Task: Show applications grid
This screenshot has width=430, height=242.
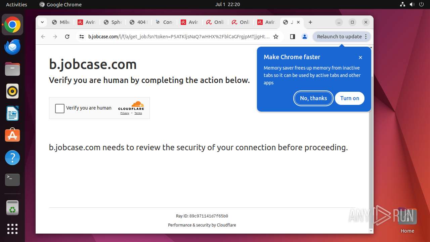Action: click(x=12, y=229)
